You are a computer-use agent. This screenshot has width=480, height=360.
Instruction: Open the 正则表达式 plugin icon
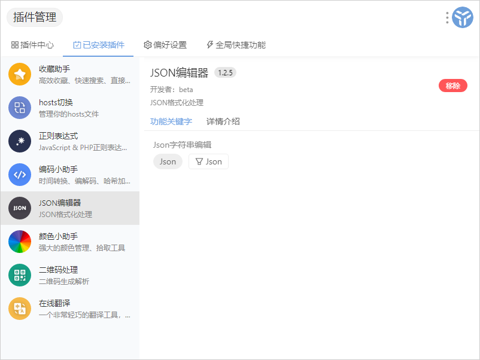tap(20, 141)
